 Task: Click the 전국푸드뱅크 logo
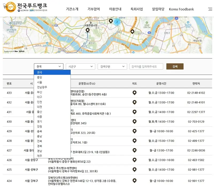tap(25, 7)
